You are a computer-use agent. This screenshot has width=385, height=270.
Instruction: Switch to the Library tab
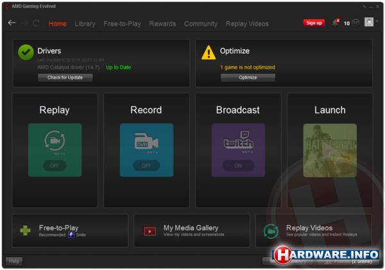point(85,24)
